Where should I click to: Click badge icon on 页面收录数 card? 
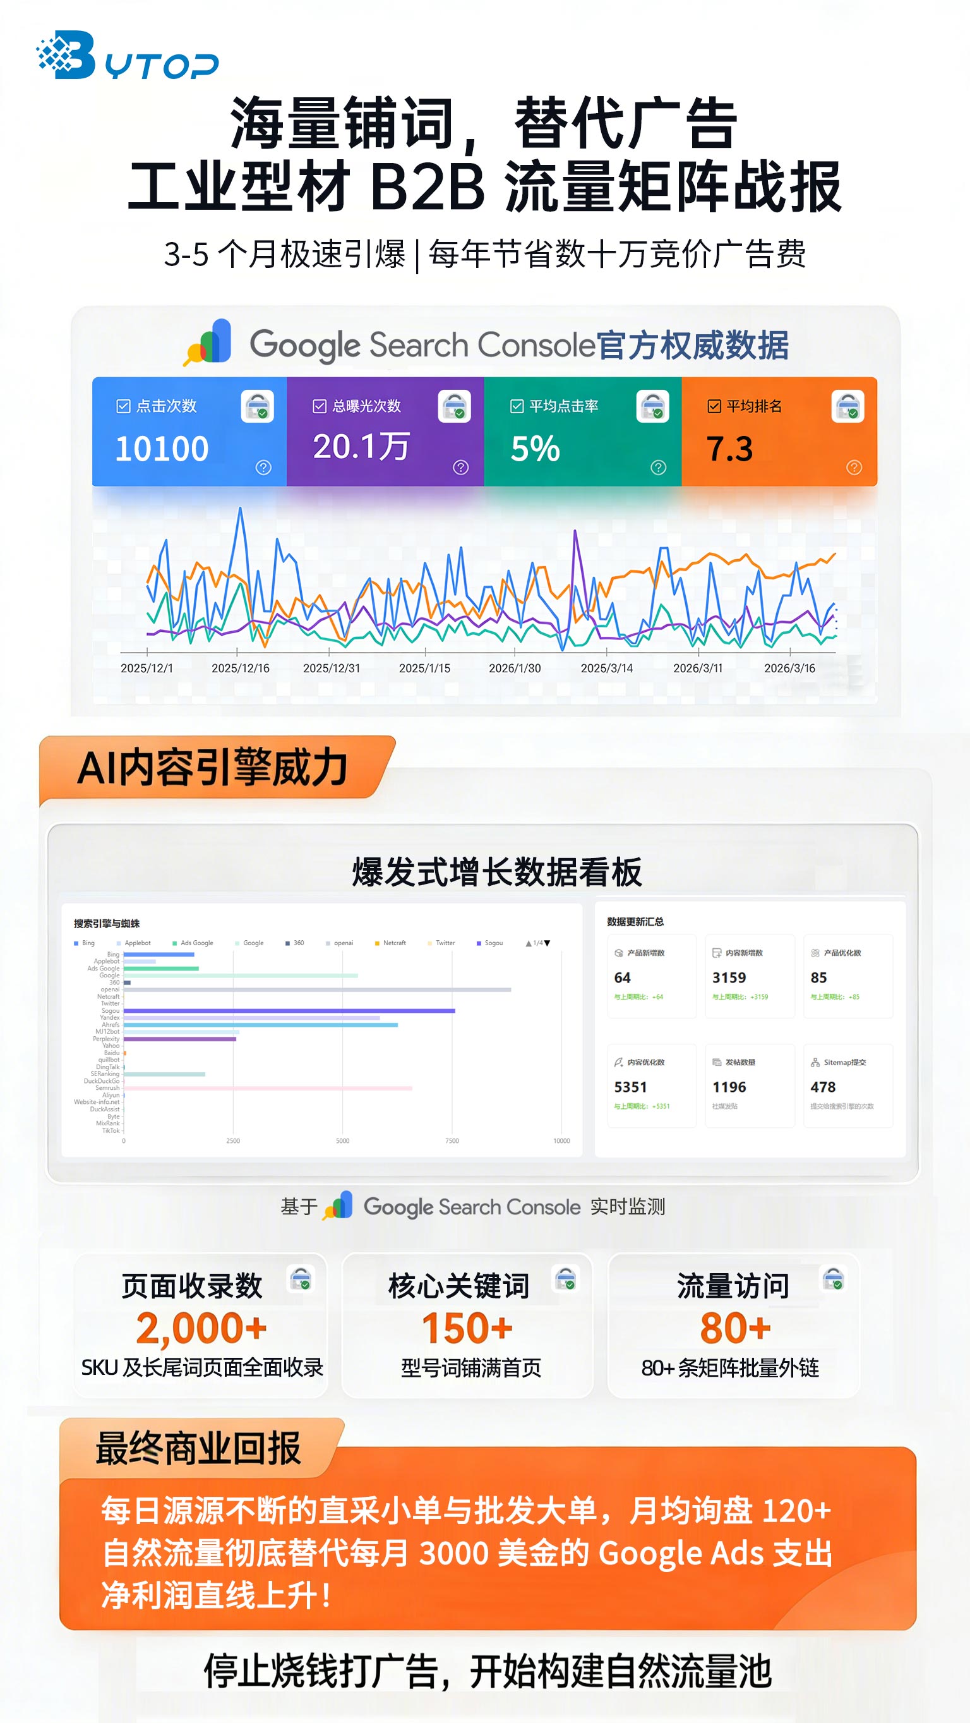pos(301,1279)
